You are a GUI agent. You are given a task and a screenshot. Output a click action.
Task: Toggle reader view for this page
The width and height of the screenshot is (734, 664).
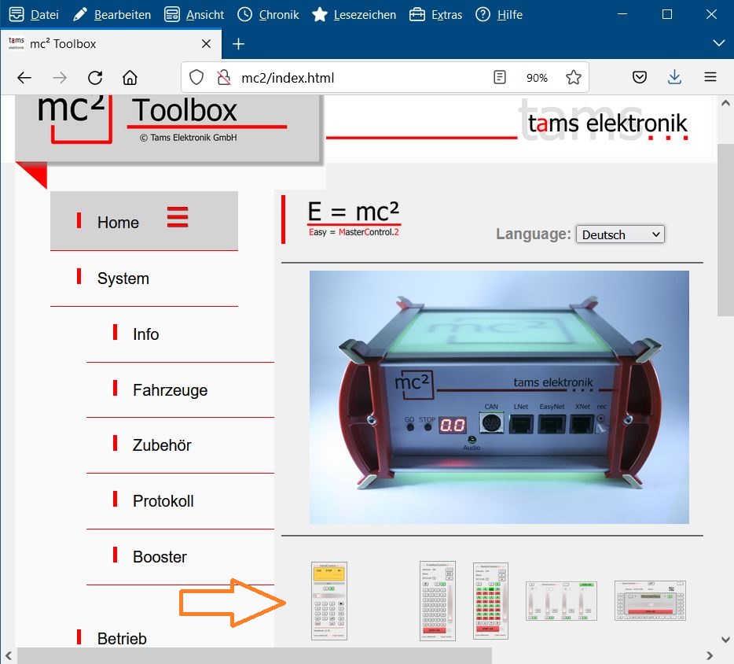tap(500, 77)
